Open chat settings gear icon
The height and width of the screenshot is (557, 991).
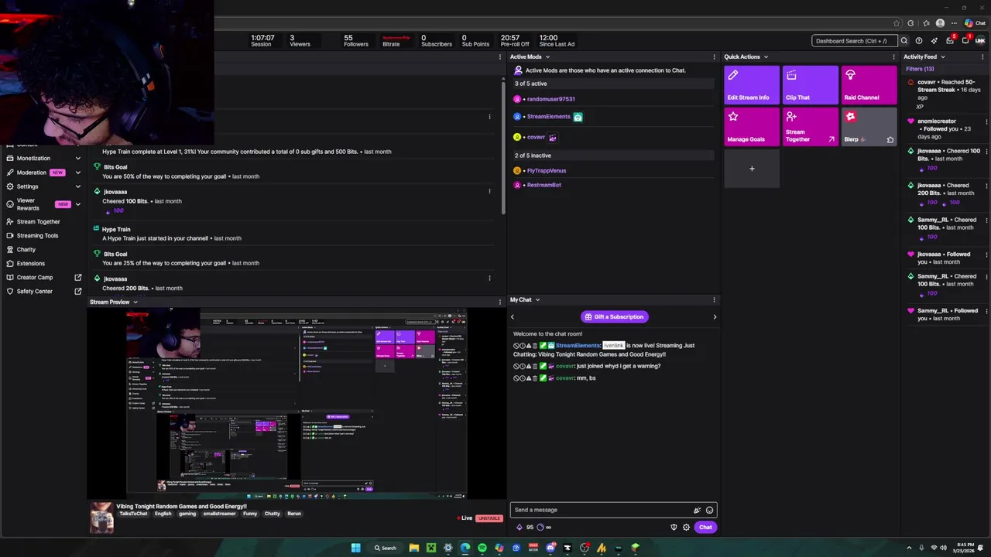coord(686,527)
